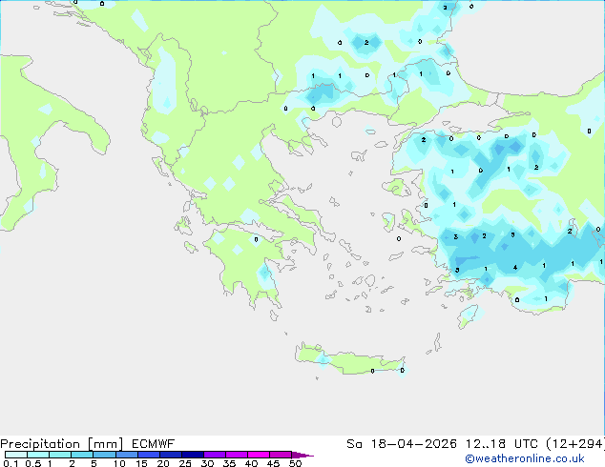Click the '30' legend scale label
The height and width of the screenshot is (467, 605).
point(207,463)
